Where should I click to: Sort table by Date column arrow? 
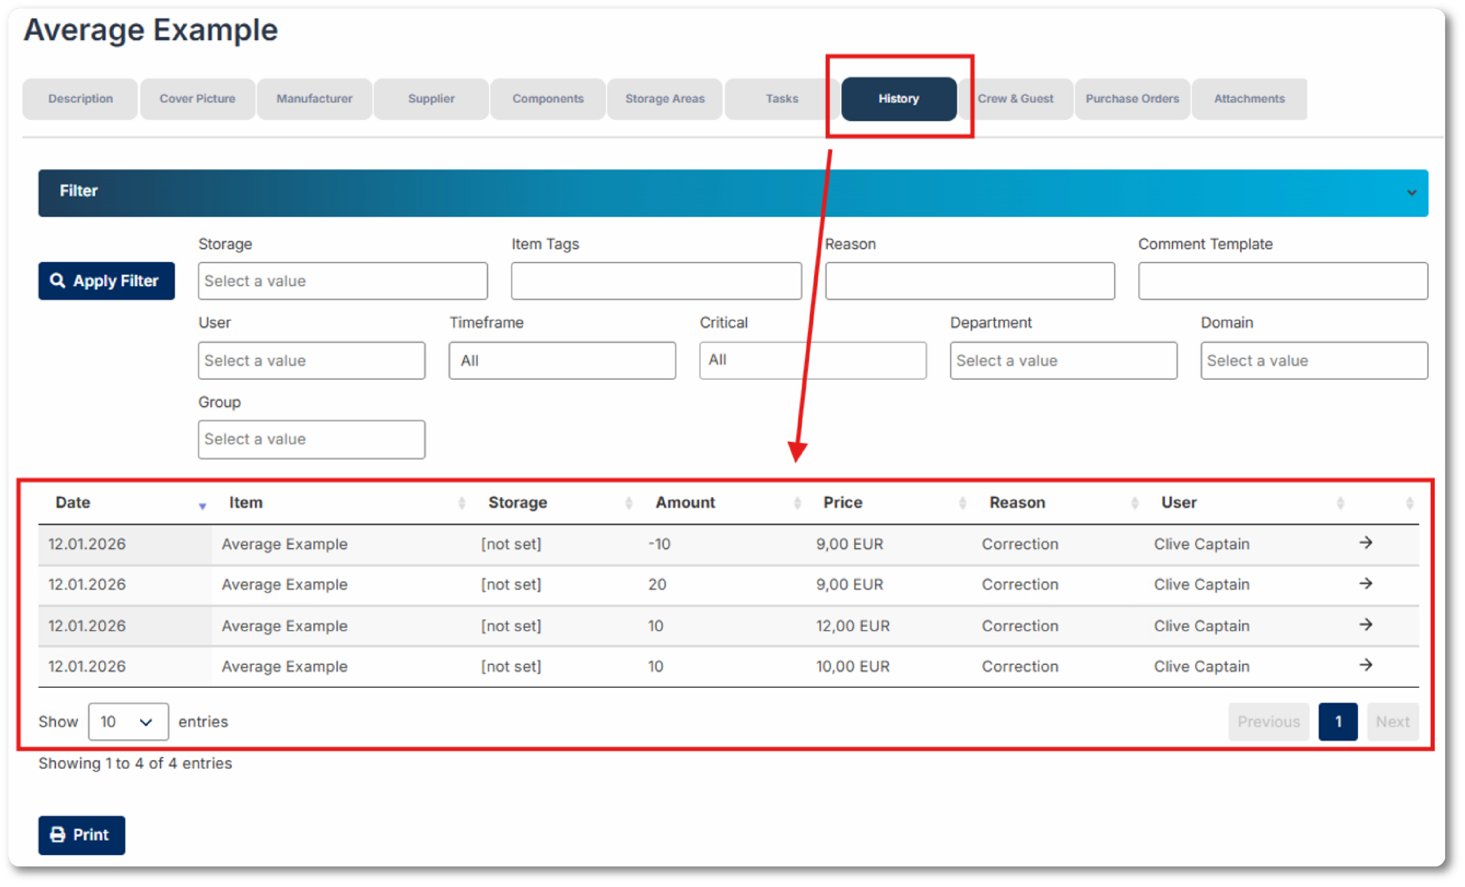(x=202, y=505)
